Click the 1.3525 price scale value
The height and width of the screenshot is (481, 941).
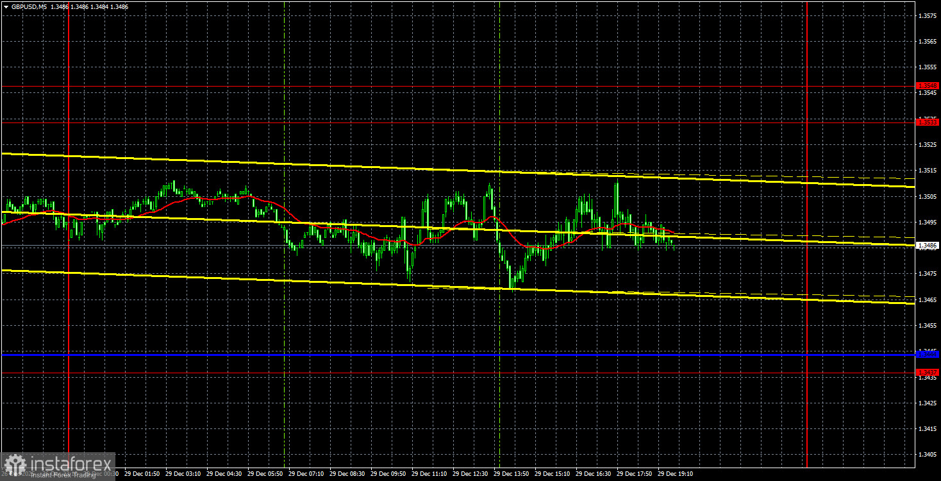[927, 144]
